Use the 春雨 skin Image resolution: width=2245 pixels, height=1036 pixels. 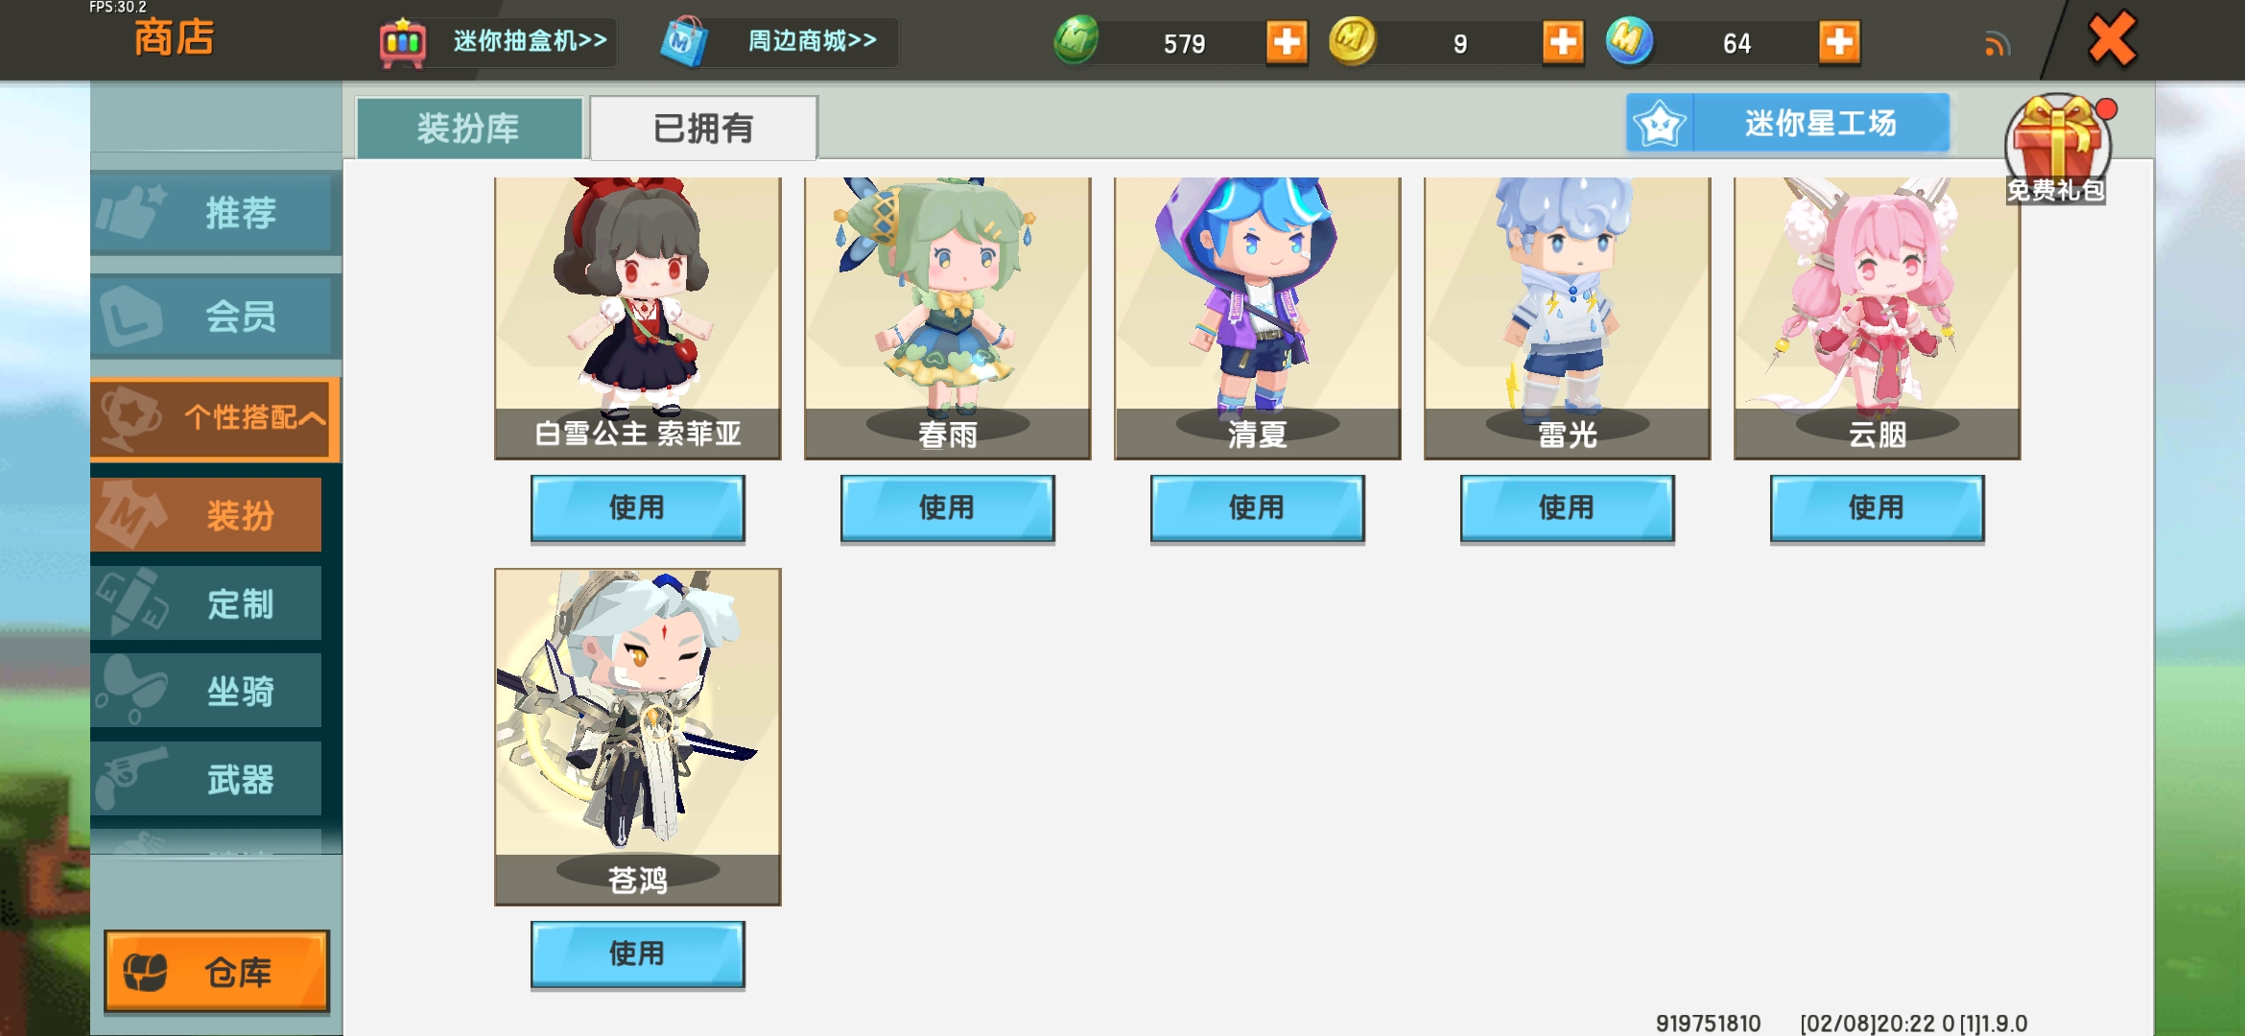point(947,508)
